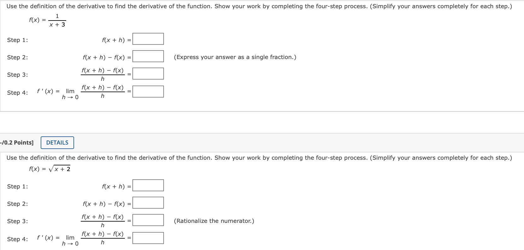The image size is (524, 250).
Task: Click the Step 3 rationalized answer box for sqrt(x+2)
Action: pos(148,220)
